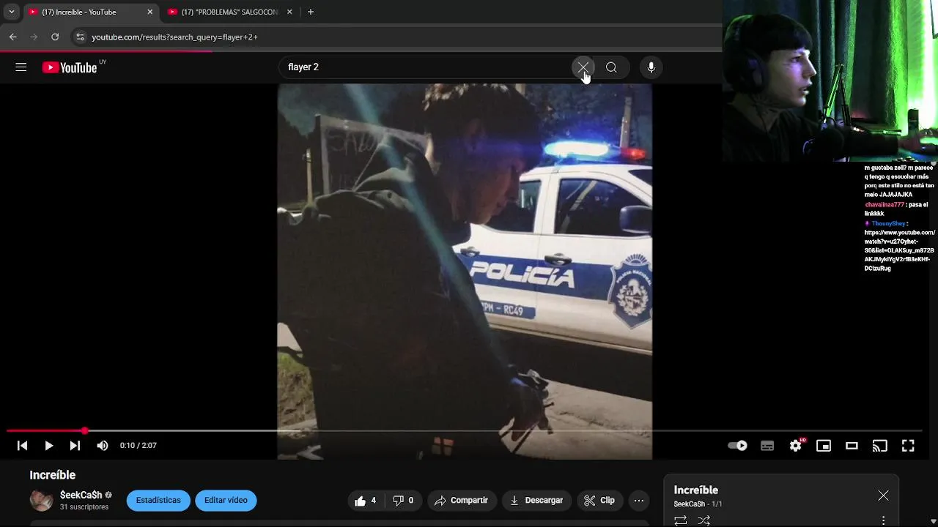Switch to theater mode
Viewport: 938px width, 527px height.
pyautogui.click(x=852, y=445)
